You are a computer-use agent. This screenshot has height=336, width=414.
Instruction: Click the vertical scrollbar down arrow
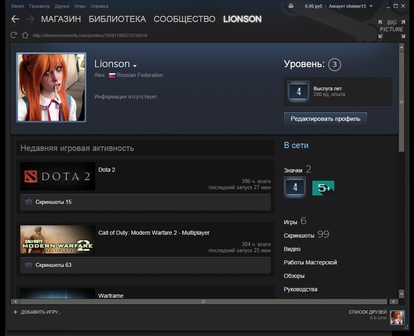401,293
